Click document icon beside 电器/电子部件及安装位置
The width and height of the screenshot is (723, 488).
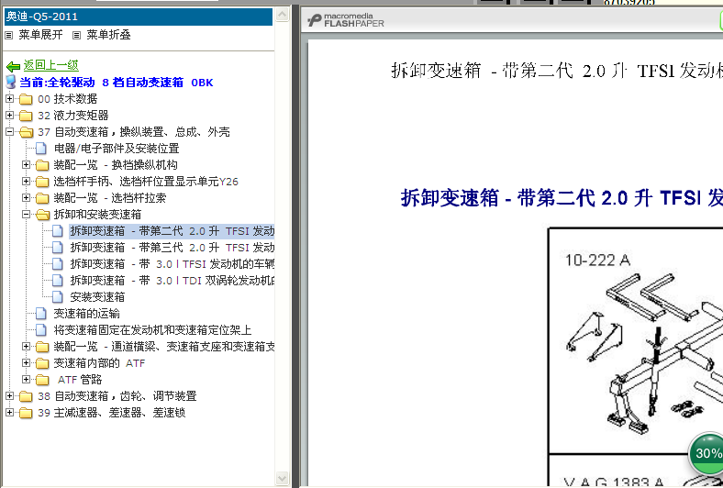[x=41, y=149]
